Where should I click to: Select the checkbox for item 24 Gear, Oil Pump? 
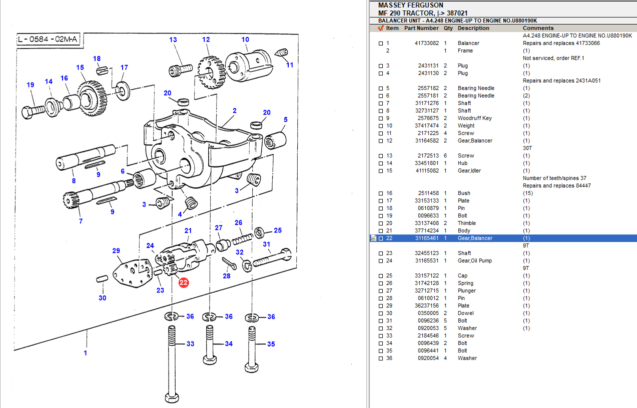click(381, 261)
